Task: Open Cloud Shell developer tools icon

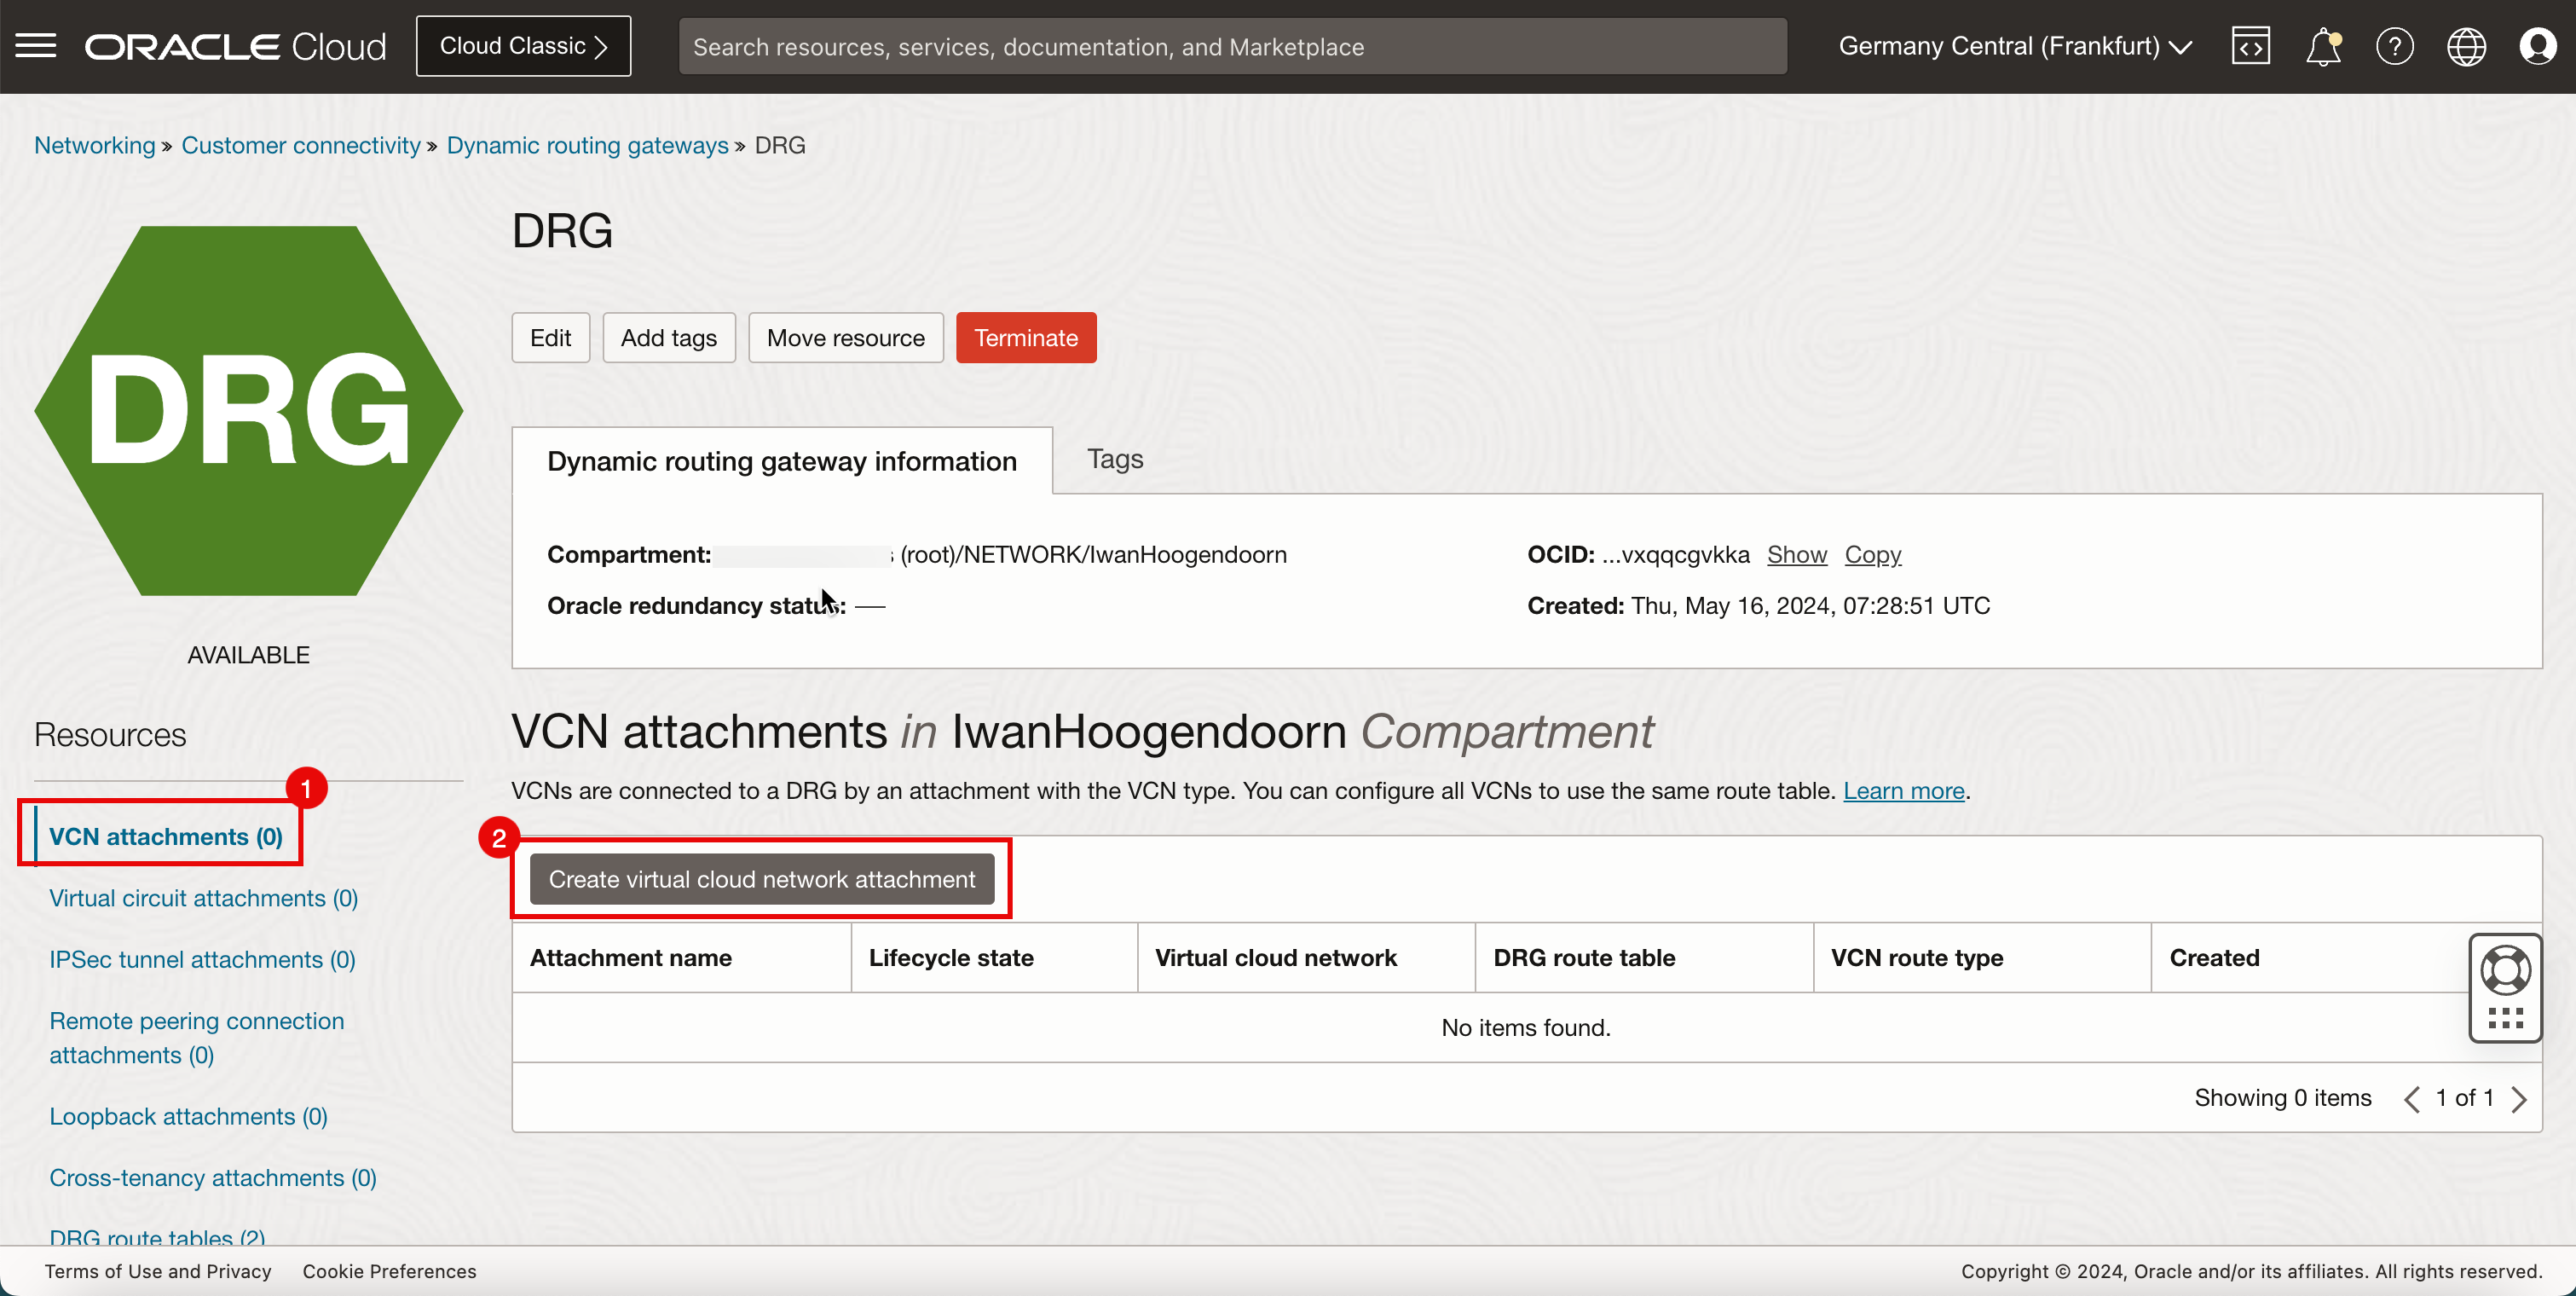Action: click(2250, 46)
